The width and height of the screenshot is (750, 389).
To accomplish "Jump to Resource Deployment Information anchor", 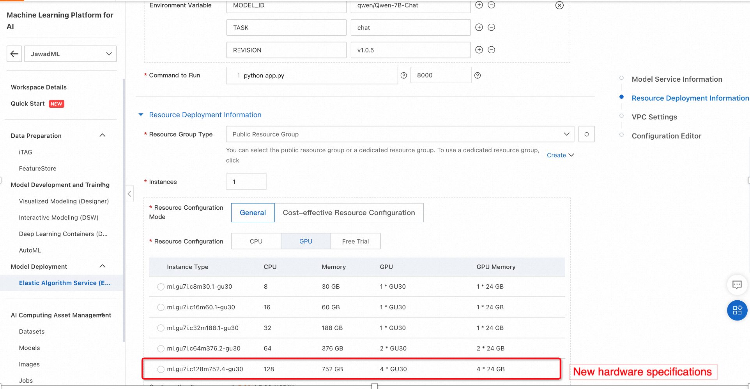I will [x=690, y=98].
